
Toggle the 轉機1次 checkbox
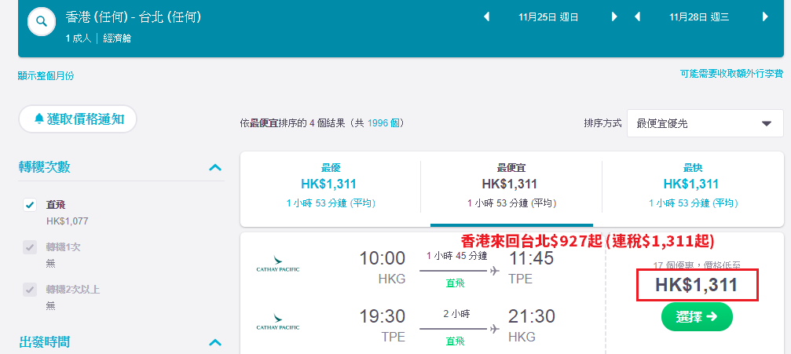30,247
